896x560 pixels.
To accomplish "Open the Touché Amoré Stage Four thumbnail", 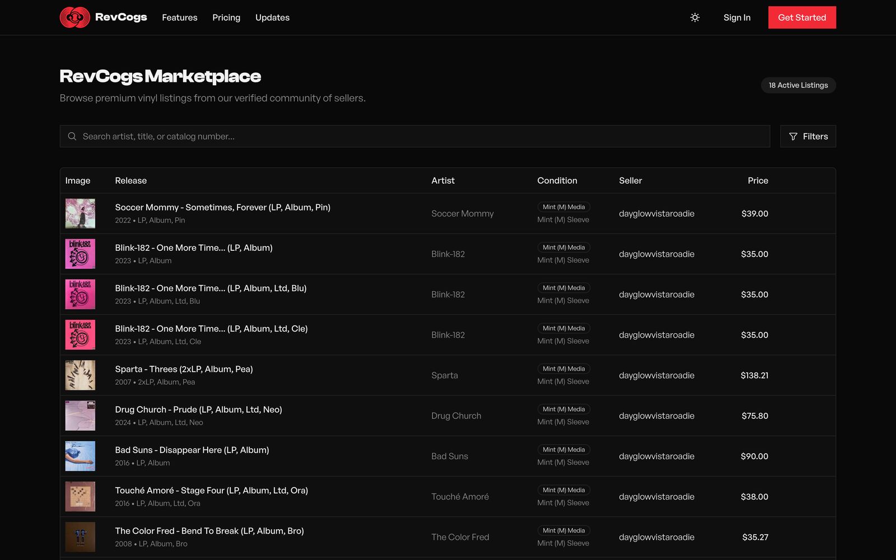I will tap(80, 496).
